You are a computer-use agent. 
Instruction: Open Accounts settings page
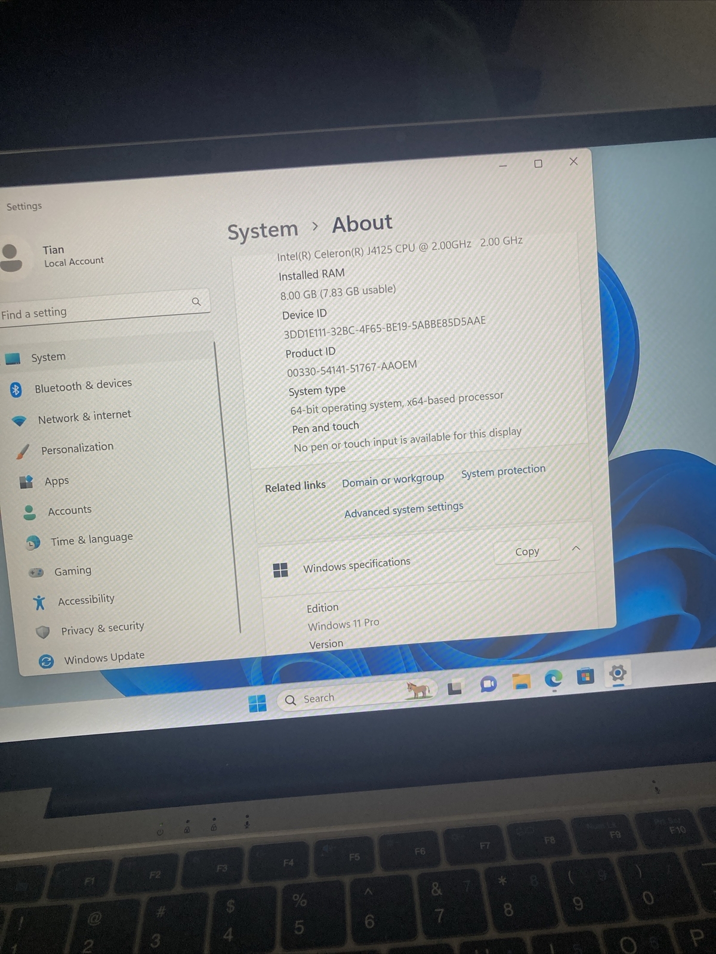pos(70,510)
